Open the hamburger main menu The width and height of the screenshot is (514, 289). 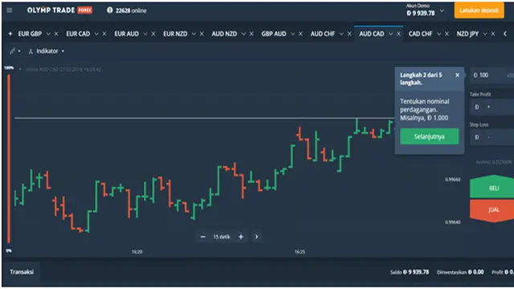10,10
